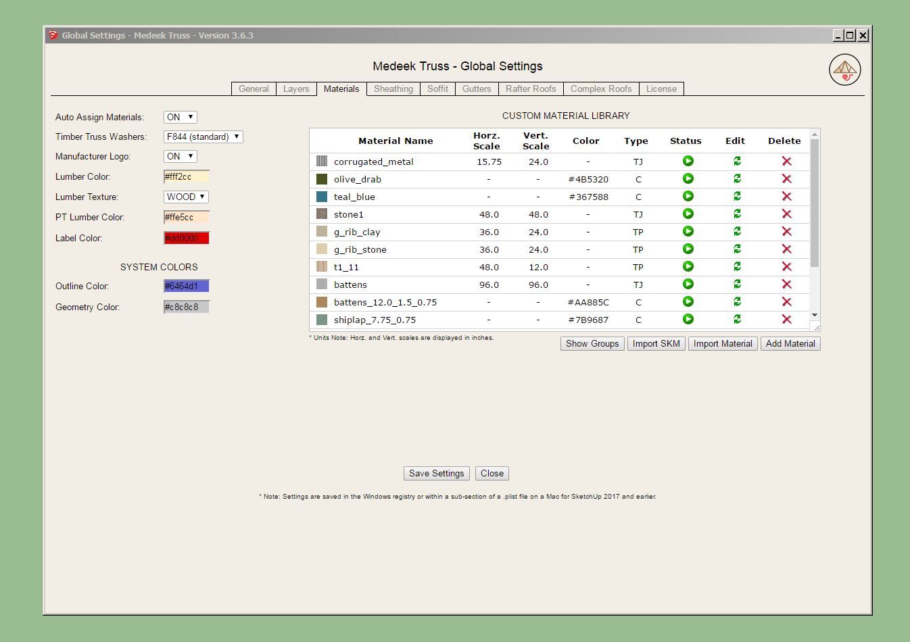Expand the Timber Truss Washers dropdown

203,137
